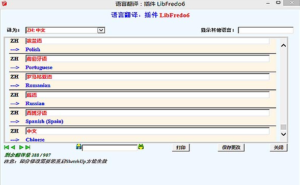Edit the translation field containing 俄语
The width and height of the screenshot is (300, 185).
click(148, 95)
